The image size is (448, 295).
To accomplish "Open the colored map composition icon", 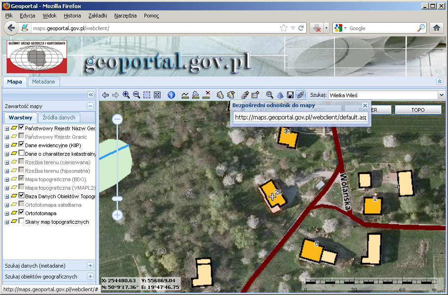I will (220, 95).
